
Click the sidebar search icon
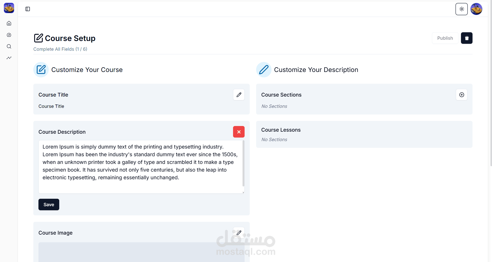pos(9,46)
